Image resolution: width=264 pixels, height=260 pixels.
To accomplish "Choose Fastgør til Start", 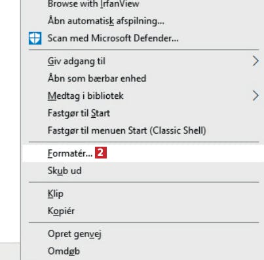I will [142, 113].
